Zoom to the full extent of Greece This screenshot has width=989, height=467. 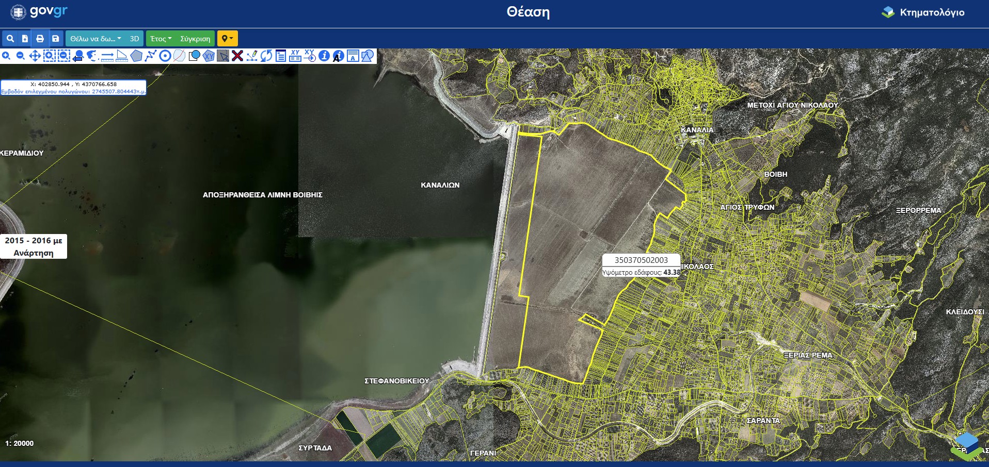coord(92,56)
